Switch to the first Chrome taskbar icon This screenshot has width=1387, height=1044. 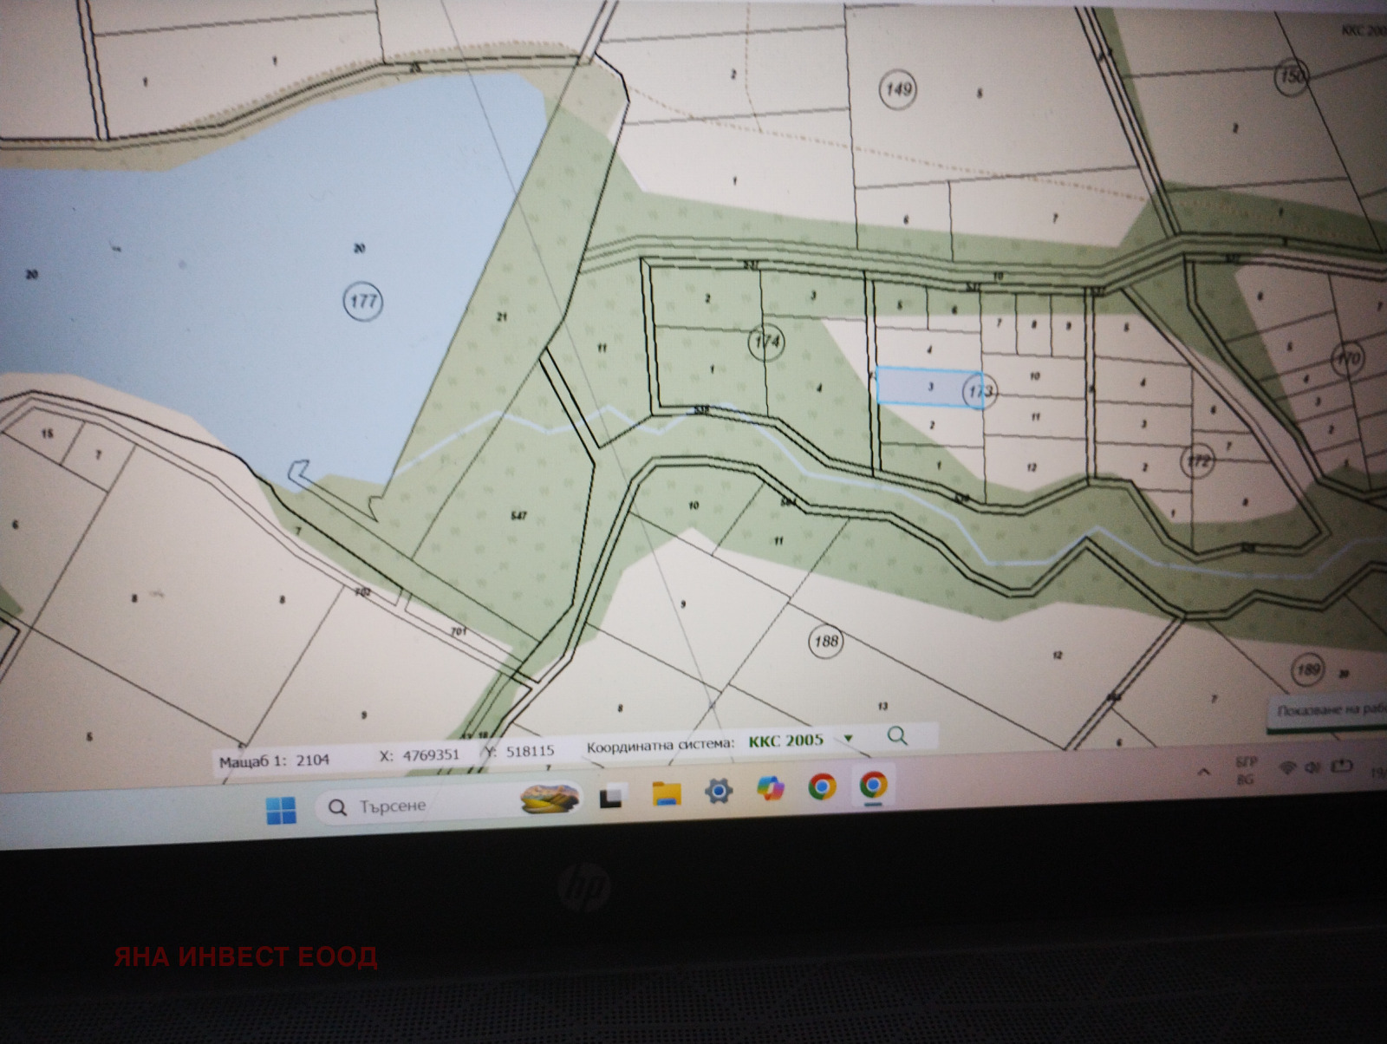[x=822, y=786]
